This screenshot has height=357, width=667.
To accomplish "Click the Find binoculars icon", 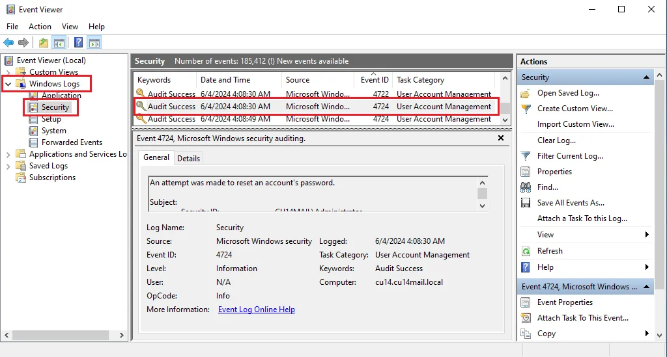I will (x=526, y=187).
